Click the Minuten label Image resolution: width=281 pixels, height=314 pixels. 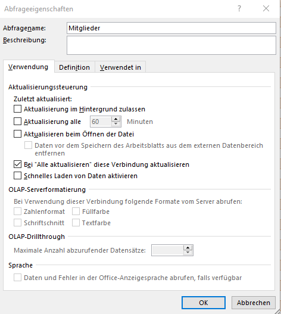[x=140, y=122]
